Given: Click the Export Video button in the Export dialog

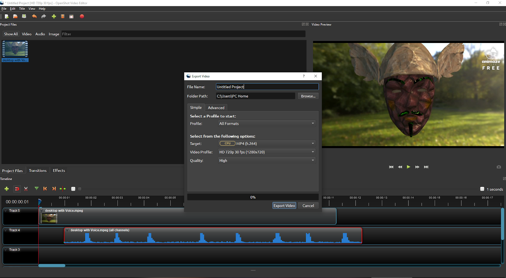Looking at the screenshot, I should (284, 206).
